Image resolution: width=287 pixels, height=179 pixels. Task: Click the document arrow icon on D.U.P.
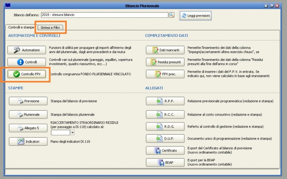pos(159,139)
